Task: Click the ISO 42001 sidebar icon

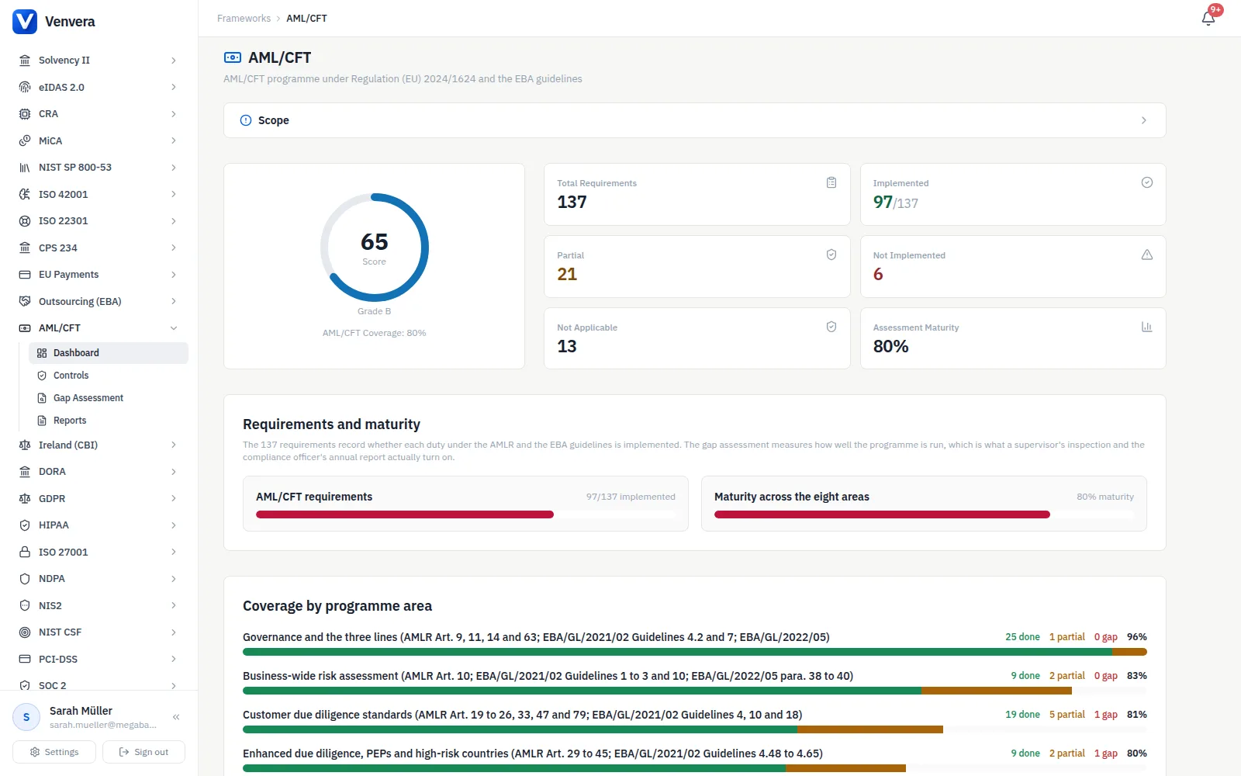Action: pos(25,194)
